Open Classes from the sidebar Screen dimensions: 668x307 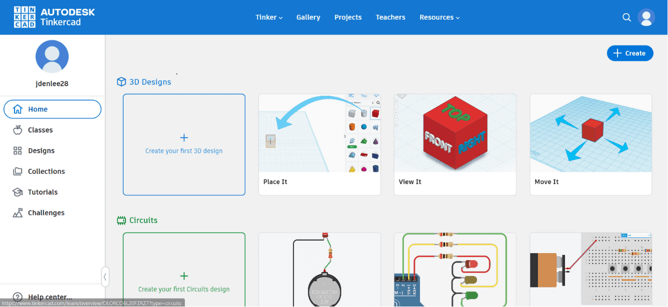pos(16,130)
